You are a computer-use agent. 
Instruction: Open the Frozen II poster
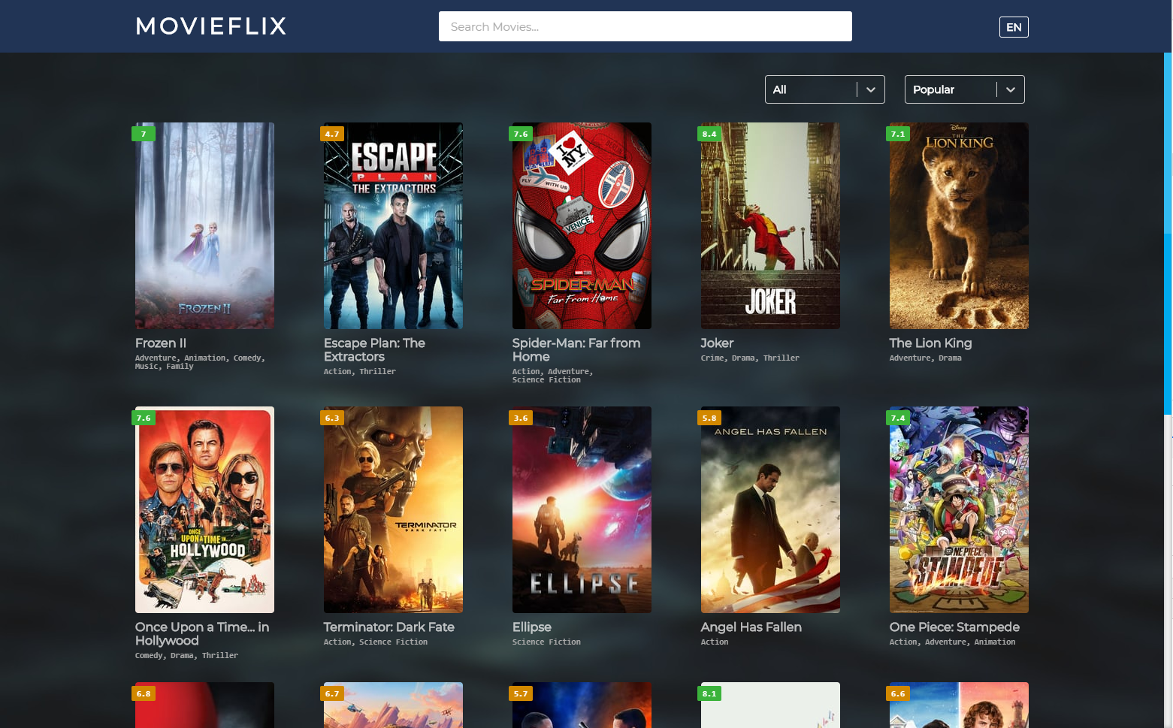tap(204, 225)
